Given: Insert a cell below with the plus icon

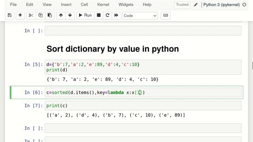Looking at the screenshot, I should [20, 15].
